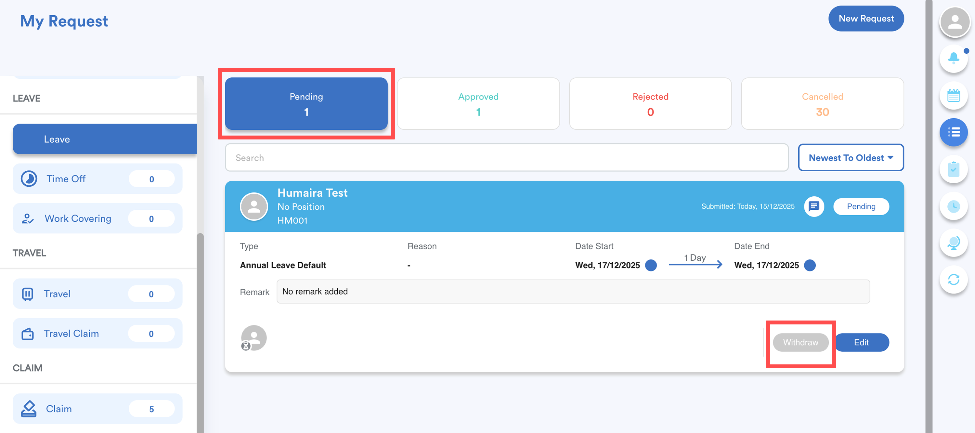Open the clipboard checklist icon
The image size is (975, 433).
(954, 169)
